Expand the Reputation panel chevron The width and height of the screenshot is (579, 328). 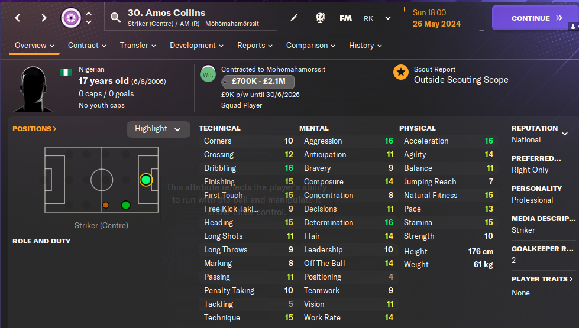pos(565,134)
